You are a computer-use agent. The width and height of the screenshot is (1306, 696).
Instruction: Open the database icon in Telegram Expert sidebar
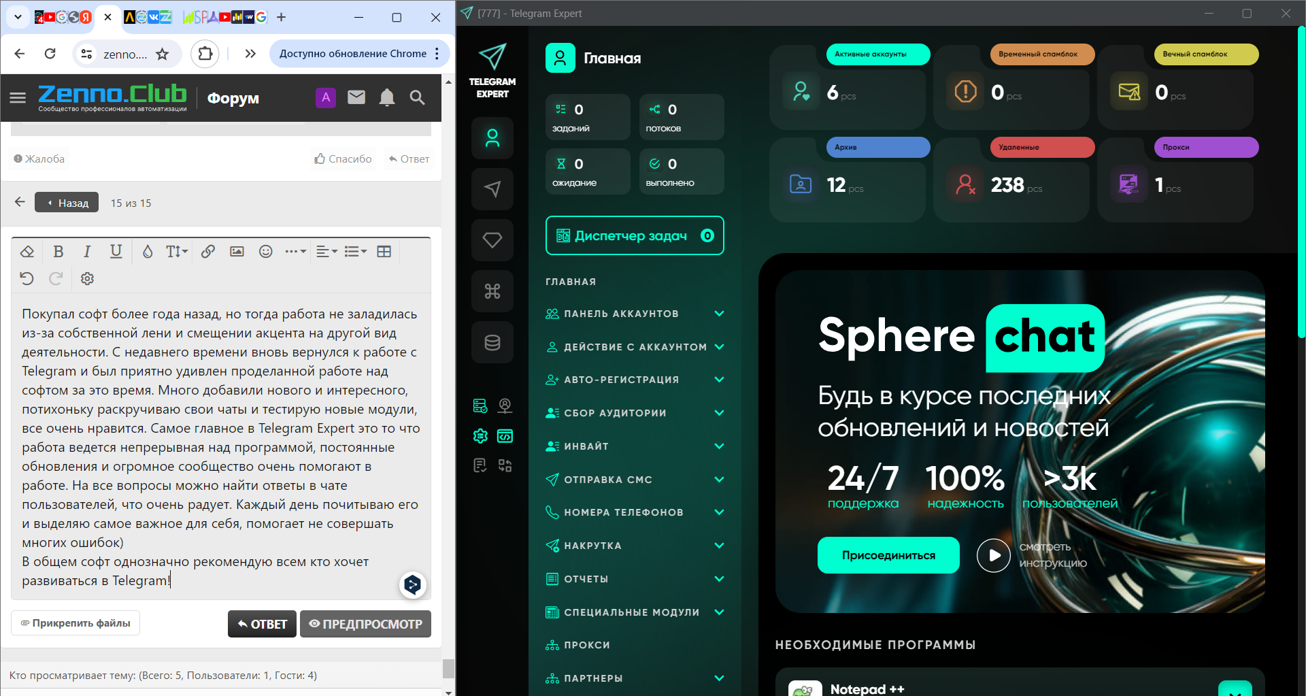click(492, 342)
